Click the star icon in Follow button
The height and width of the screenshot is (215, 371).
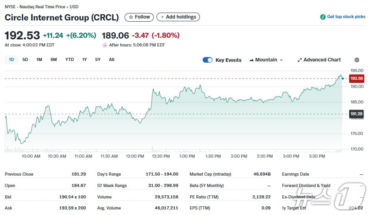point(131,17)
